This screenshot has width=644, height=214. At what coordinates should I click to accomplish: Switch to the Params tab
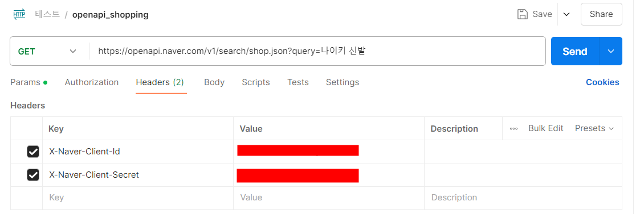point(28,82)
